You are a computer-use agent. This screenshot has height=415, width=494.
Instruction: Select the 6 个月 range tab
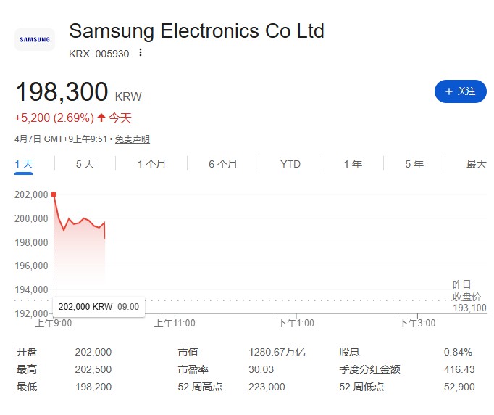coord(223,164)
